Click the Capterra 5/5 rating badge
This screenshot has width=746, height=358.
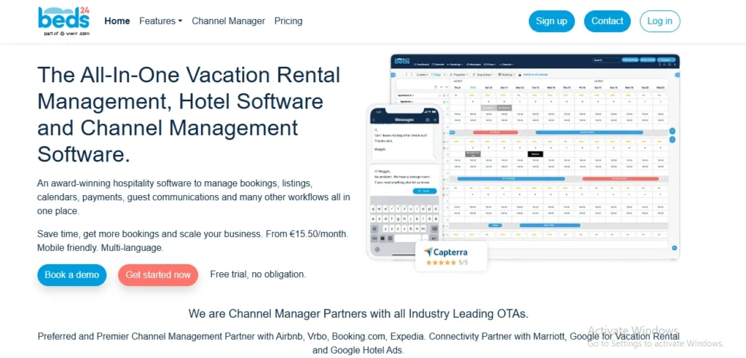point(451,256)
